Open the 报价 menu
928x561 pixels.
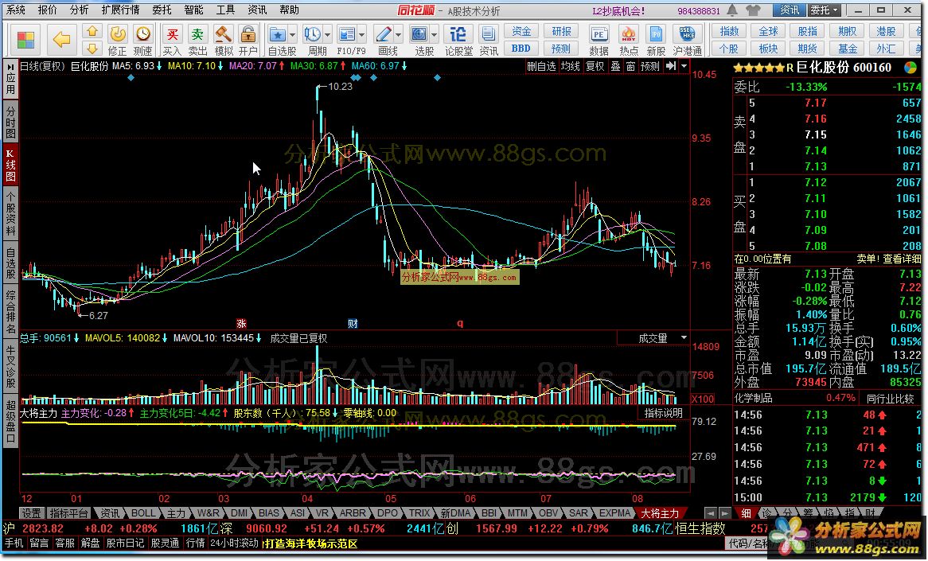(x=47, y=10)
